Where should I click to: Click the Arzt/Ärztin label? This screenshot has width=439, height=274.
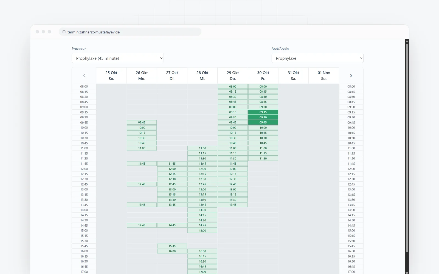point(280,48)
